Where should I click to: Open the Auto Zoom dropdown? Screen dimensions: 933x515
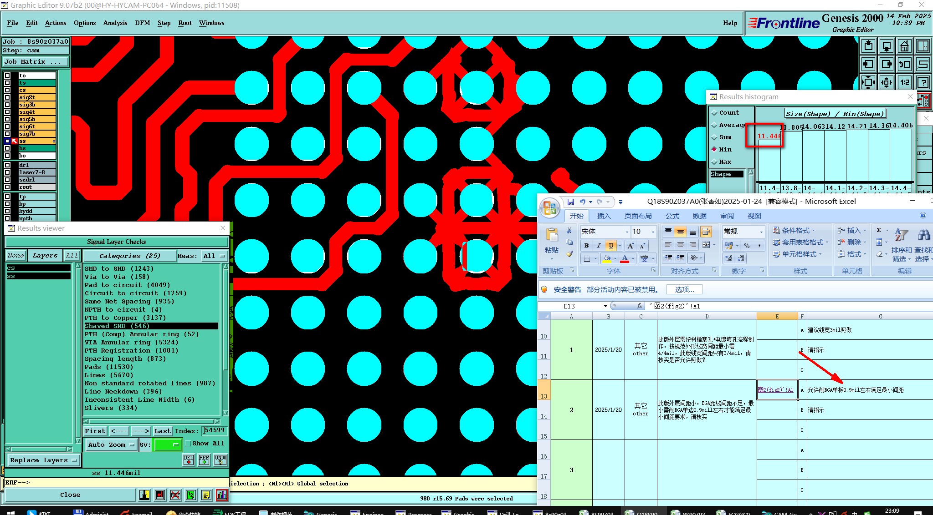(x=111, y=444)
